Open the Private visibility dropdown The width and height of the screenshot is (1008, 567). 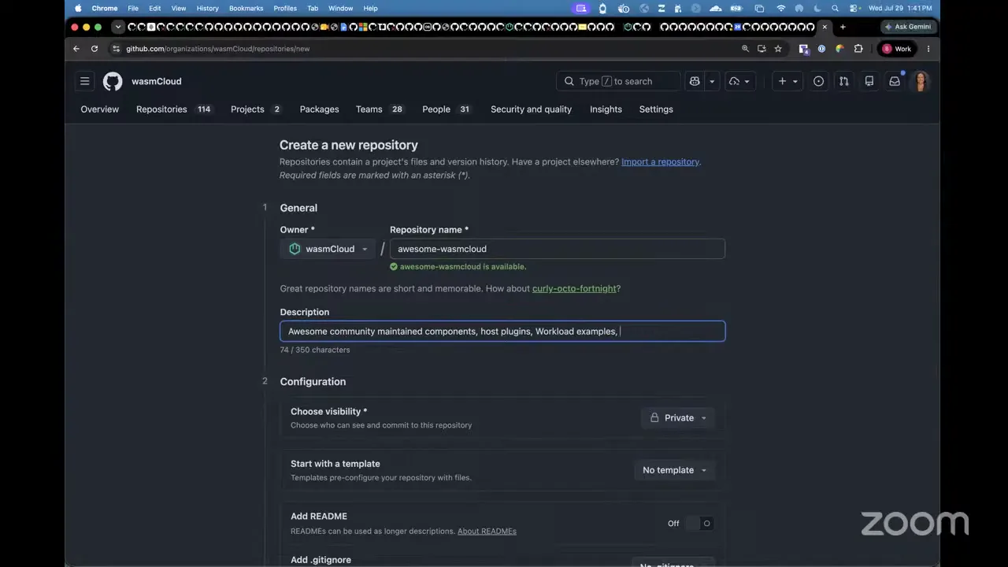(678, 418)
